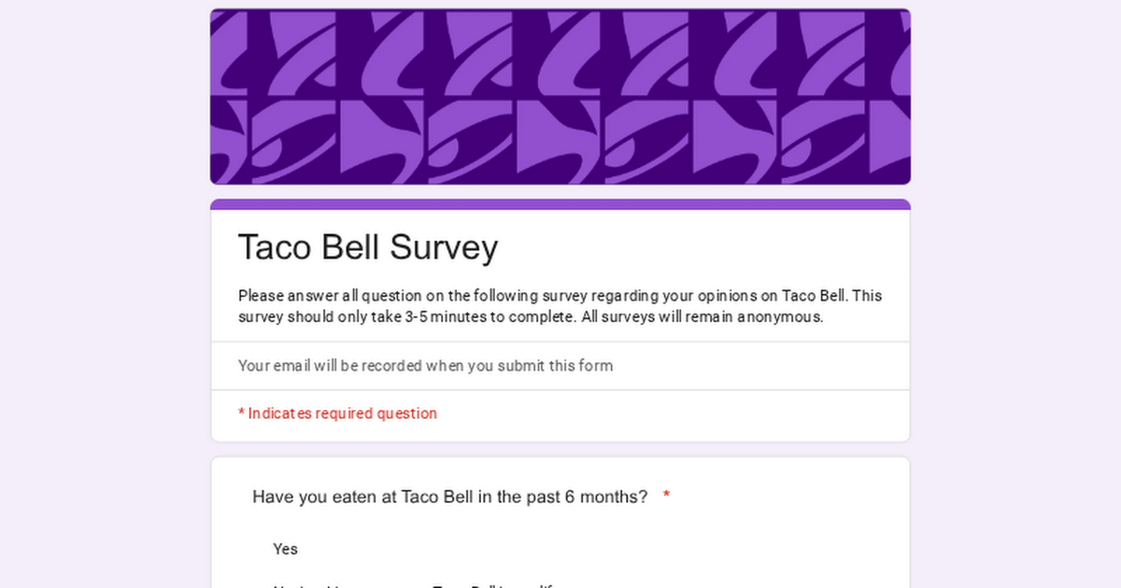The image size is (1121, 588).
Task: Click the "Have you eaten at Taco Bell" question text
Action: click(449, 497)
